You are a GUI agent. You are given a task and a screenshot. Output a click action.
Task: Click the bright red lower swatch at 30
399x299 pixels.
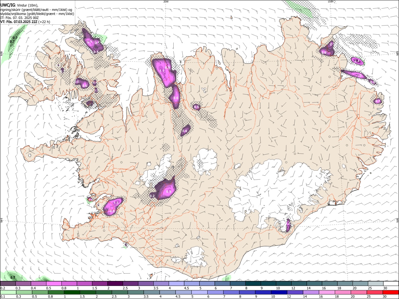coord(390,292)
